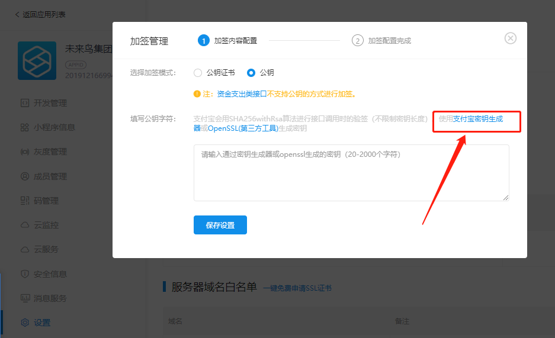Click the 服务器域名白名单 heading
This screenshot has width=555, height=338.
[214, 287]
